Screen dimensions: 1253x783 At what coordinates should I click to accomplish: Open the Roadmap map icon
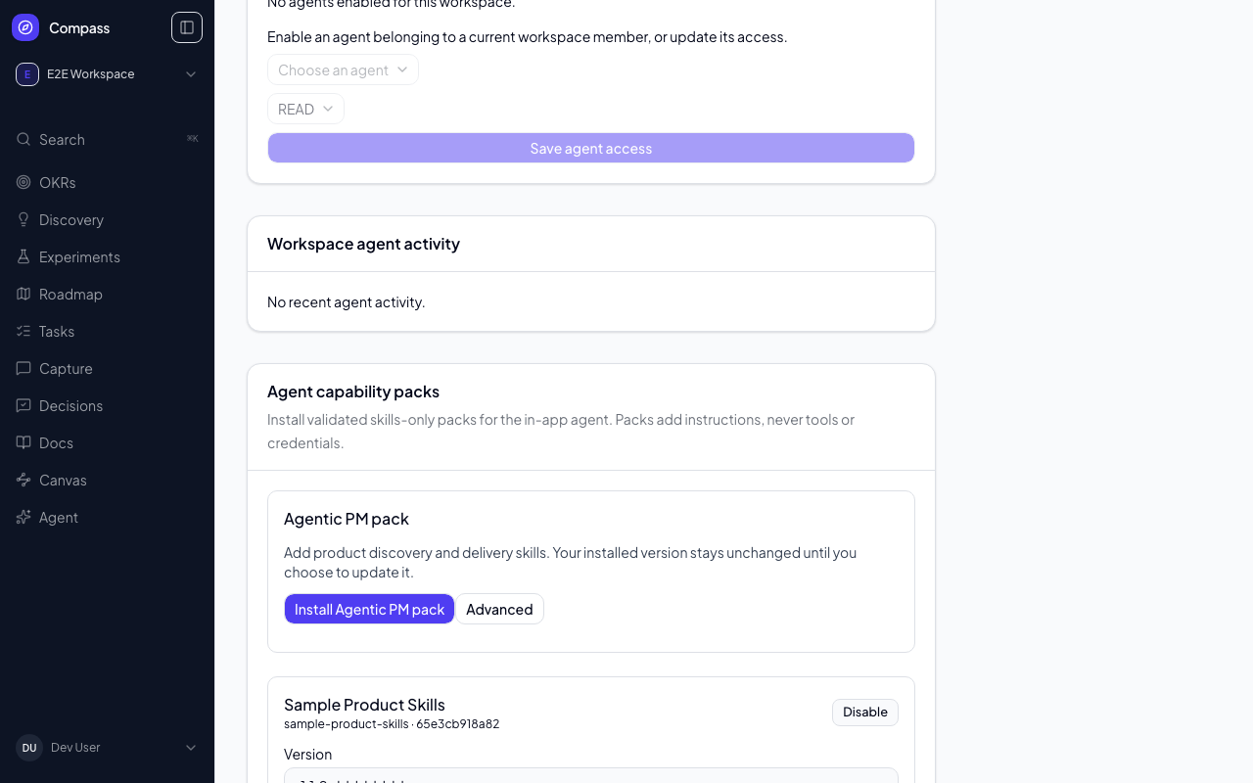pyautogui.click(x=23, y=294)
